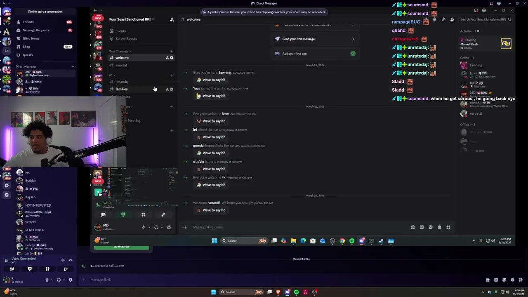Mute microphone in outer user panel
The image size is (528, 297).
pos(47,280)
